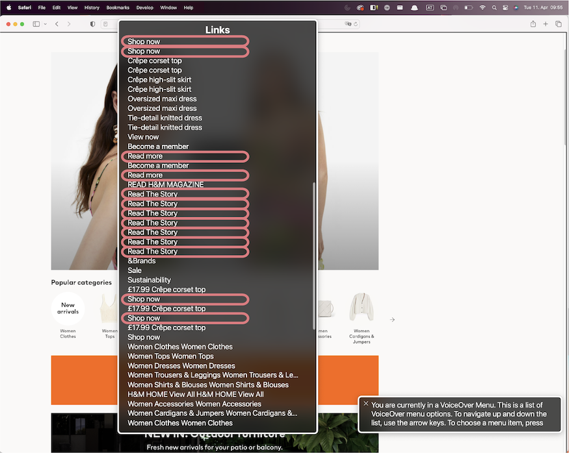This screenshot has width=569, height=453.
Task: Open the AT menu bar icon
Action: click(x=430, y=8)
